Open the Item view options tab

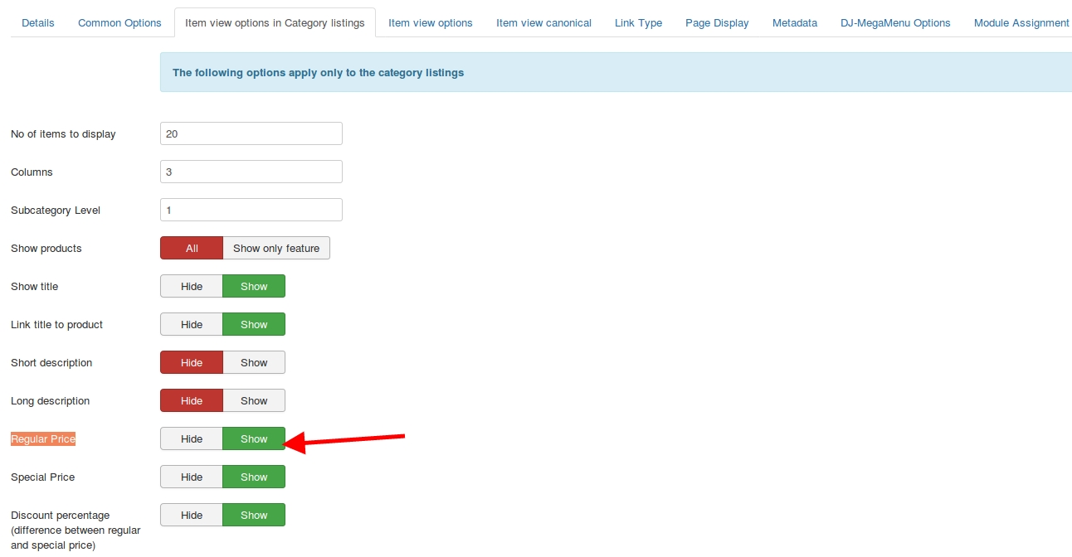coord(430,22)
